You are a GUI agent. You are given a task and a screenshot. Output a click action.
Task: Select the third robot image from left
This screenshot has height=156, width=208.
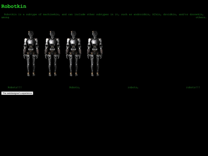74,54
